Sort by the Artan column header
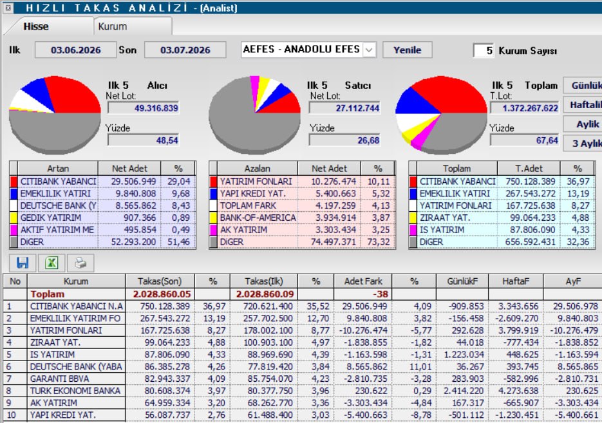602x423 pixels. coord(57,169)
